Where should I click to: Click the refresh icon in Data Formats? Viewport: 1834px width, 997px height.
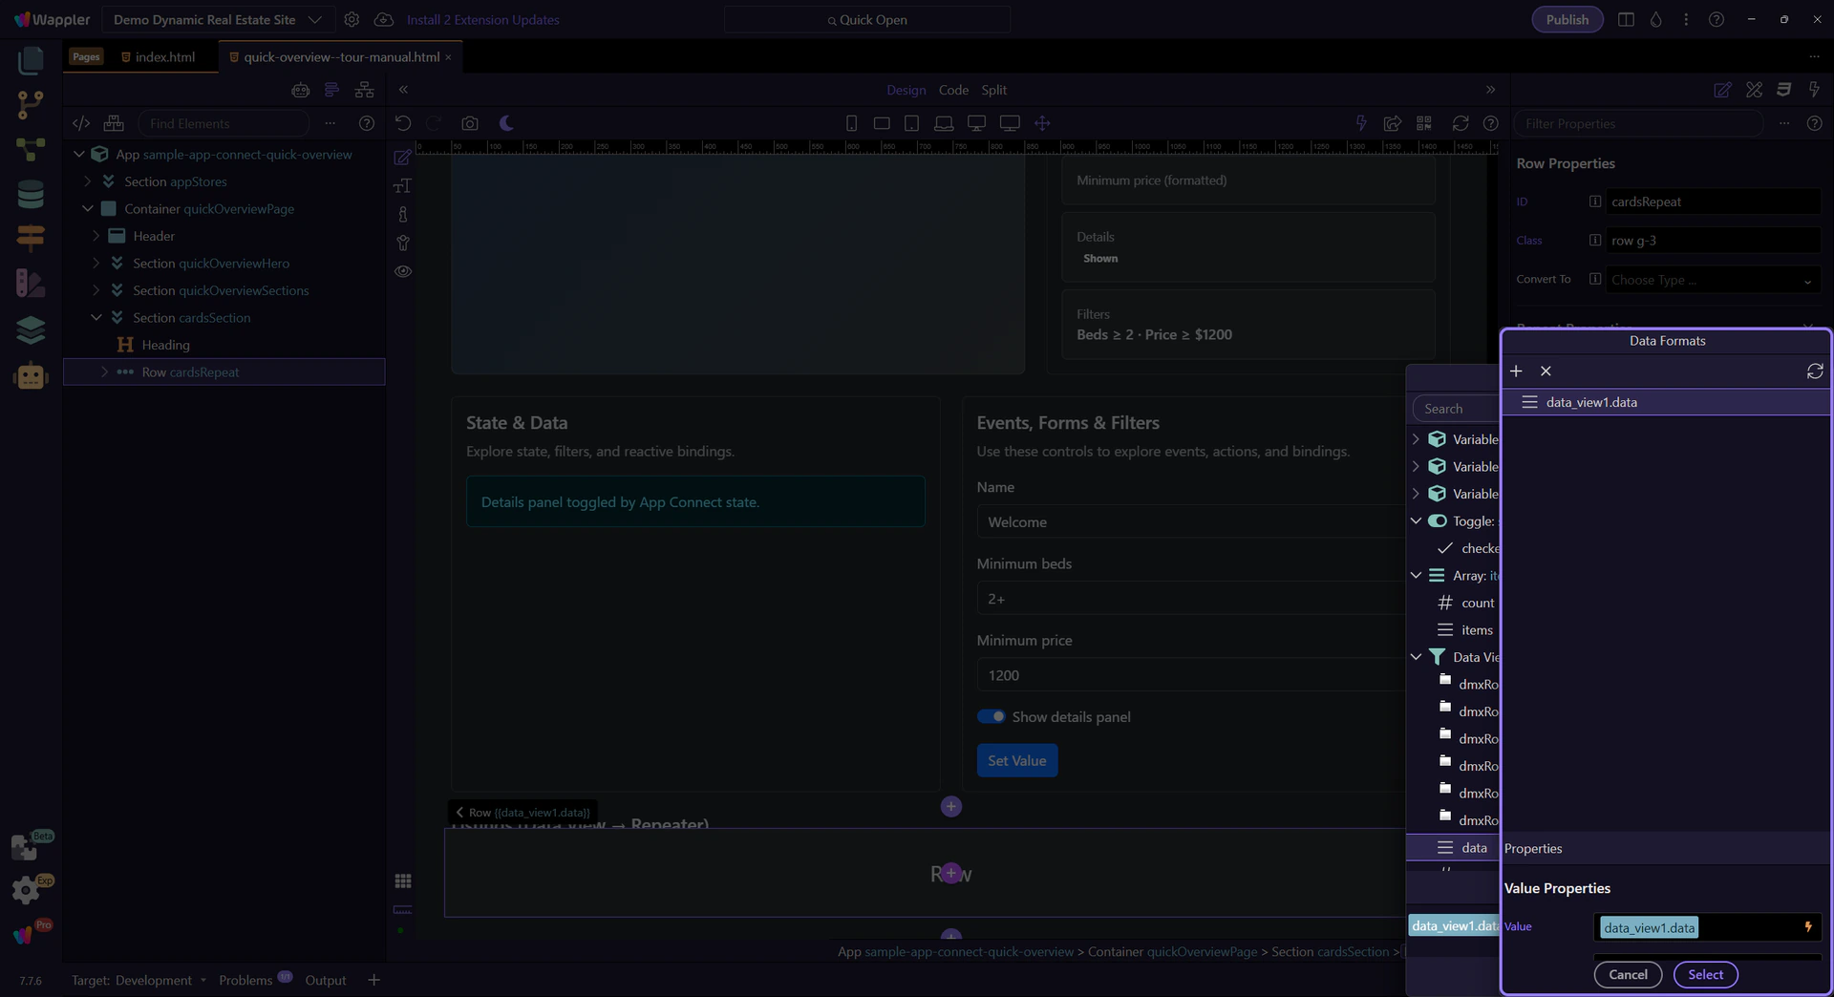tap(1815, 371)
